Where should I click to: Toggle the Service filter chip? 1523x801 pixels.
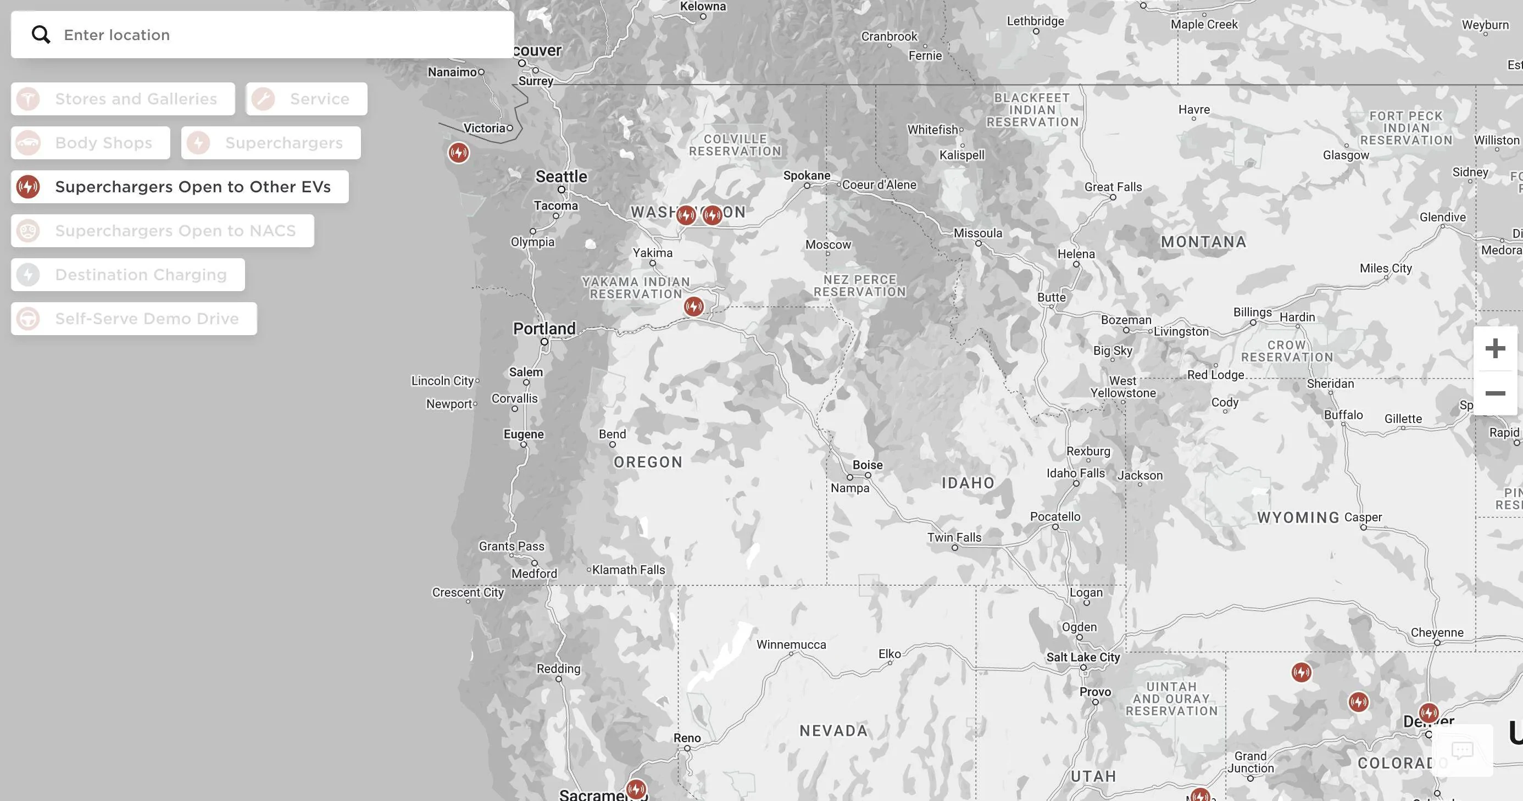[306, 99]
